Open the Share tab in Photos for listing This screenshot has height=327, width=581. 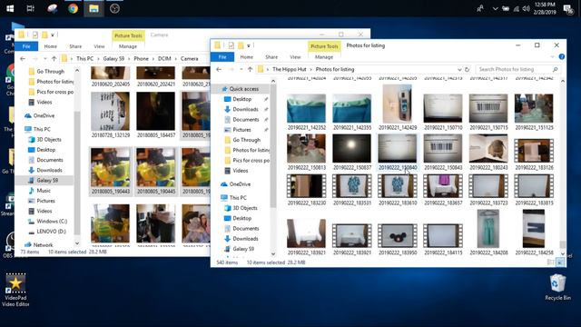click(271, 56)
